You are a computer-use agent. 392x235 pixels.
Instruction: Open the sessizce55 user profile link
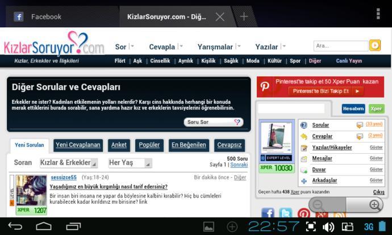click(x=64, y=177)
